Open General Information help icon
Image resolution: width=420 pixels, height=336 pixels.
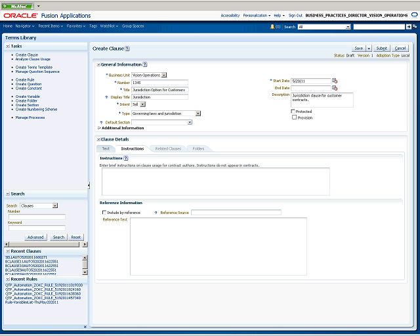145,64
